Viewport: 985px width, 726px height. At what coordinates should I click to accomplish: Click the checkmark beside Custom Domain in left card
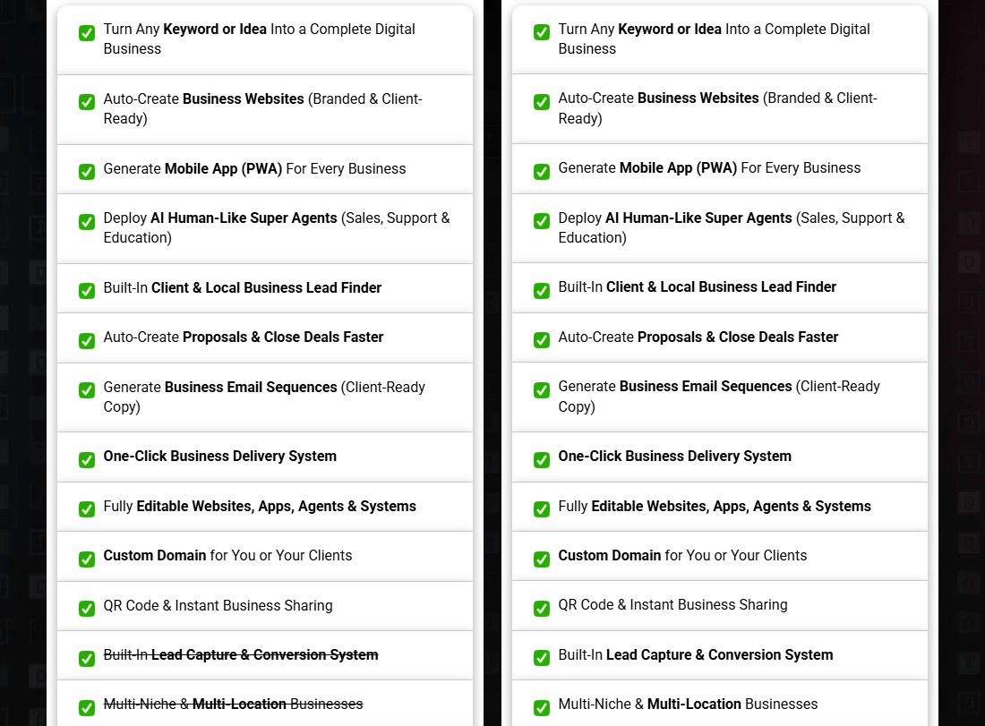87,559
